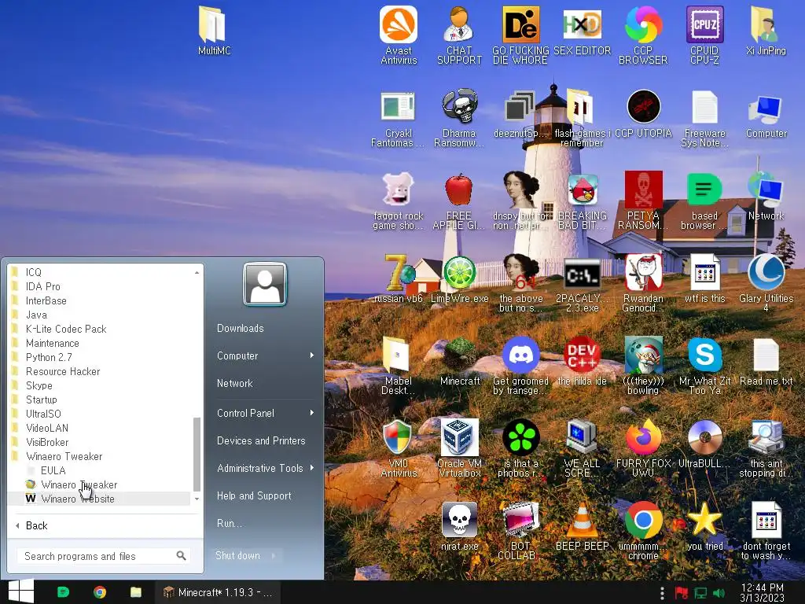Launch Winaero Tweaker program entry
Screen dimensions: 805x604
[x=79, y=484]
